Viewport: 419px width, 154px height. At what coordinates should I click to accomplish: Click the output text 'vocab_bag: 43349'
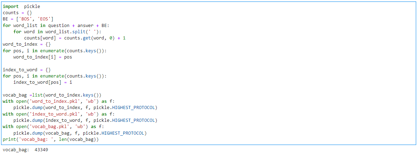coord(25,150)
